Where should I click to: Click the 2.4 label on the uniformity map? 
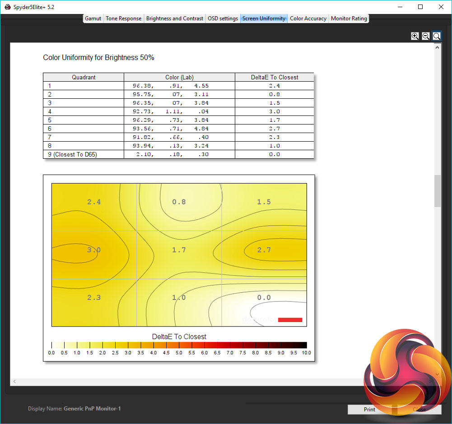94,202
